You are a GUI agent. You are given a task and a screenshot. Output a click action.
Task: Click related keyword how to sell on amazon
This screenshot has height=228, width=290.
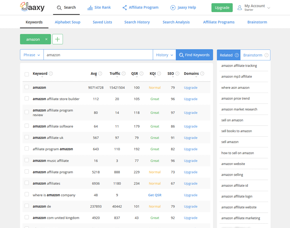pyautogui.click(x=237, y=153)
